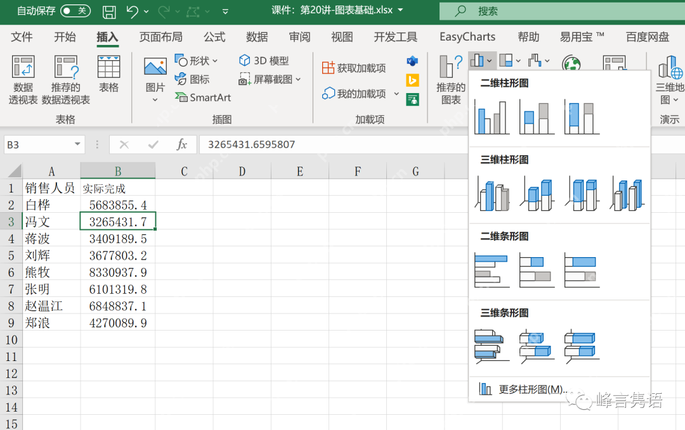This screenshot has width=685, height=430.
Task: Select the 2D clustered column chart icon
Action: coord(492,117)
